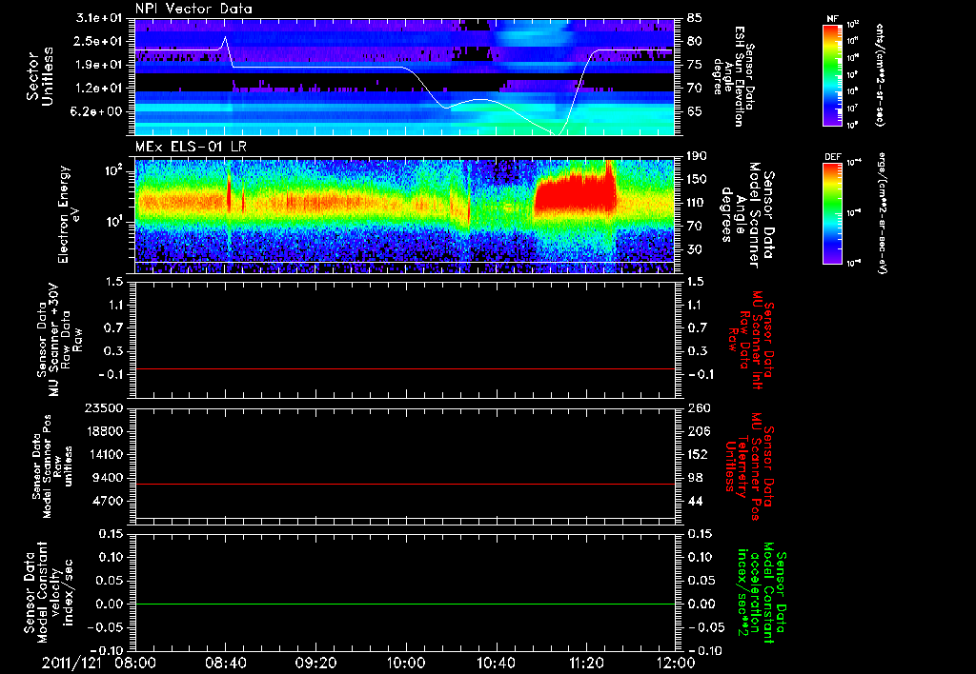
Task: Click the '09:20' time label
Action: [x=315, y=663]
